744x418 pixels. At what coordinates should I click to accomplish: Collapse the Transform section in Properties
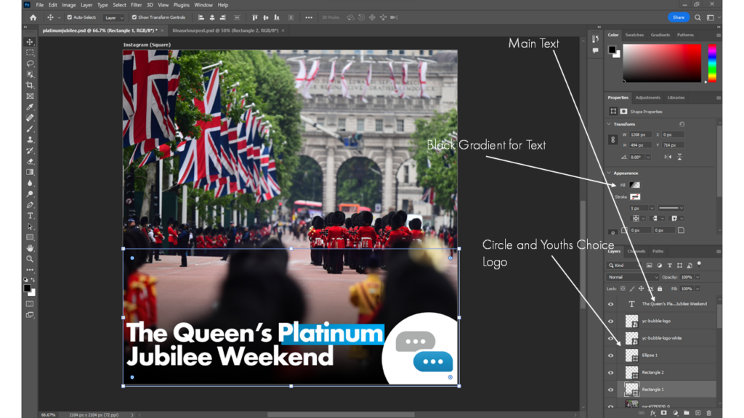click(x=609, y=124)
